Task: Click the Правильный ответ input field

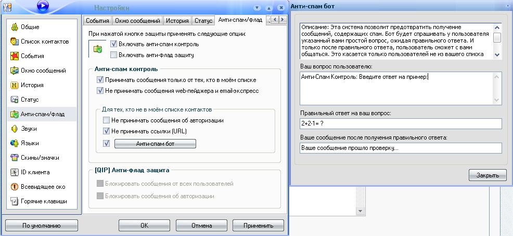Action: [x=401, y=123]
